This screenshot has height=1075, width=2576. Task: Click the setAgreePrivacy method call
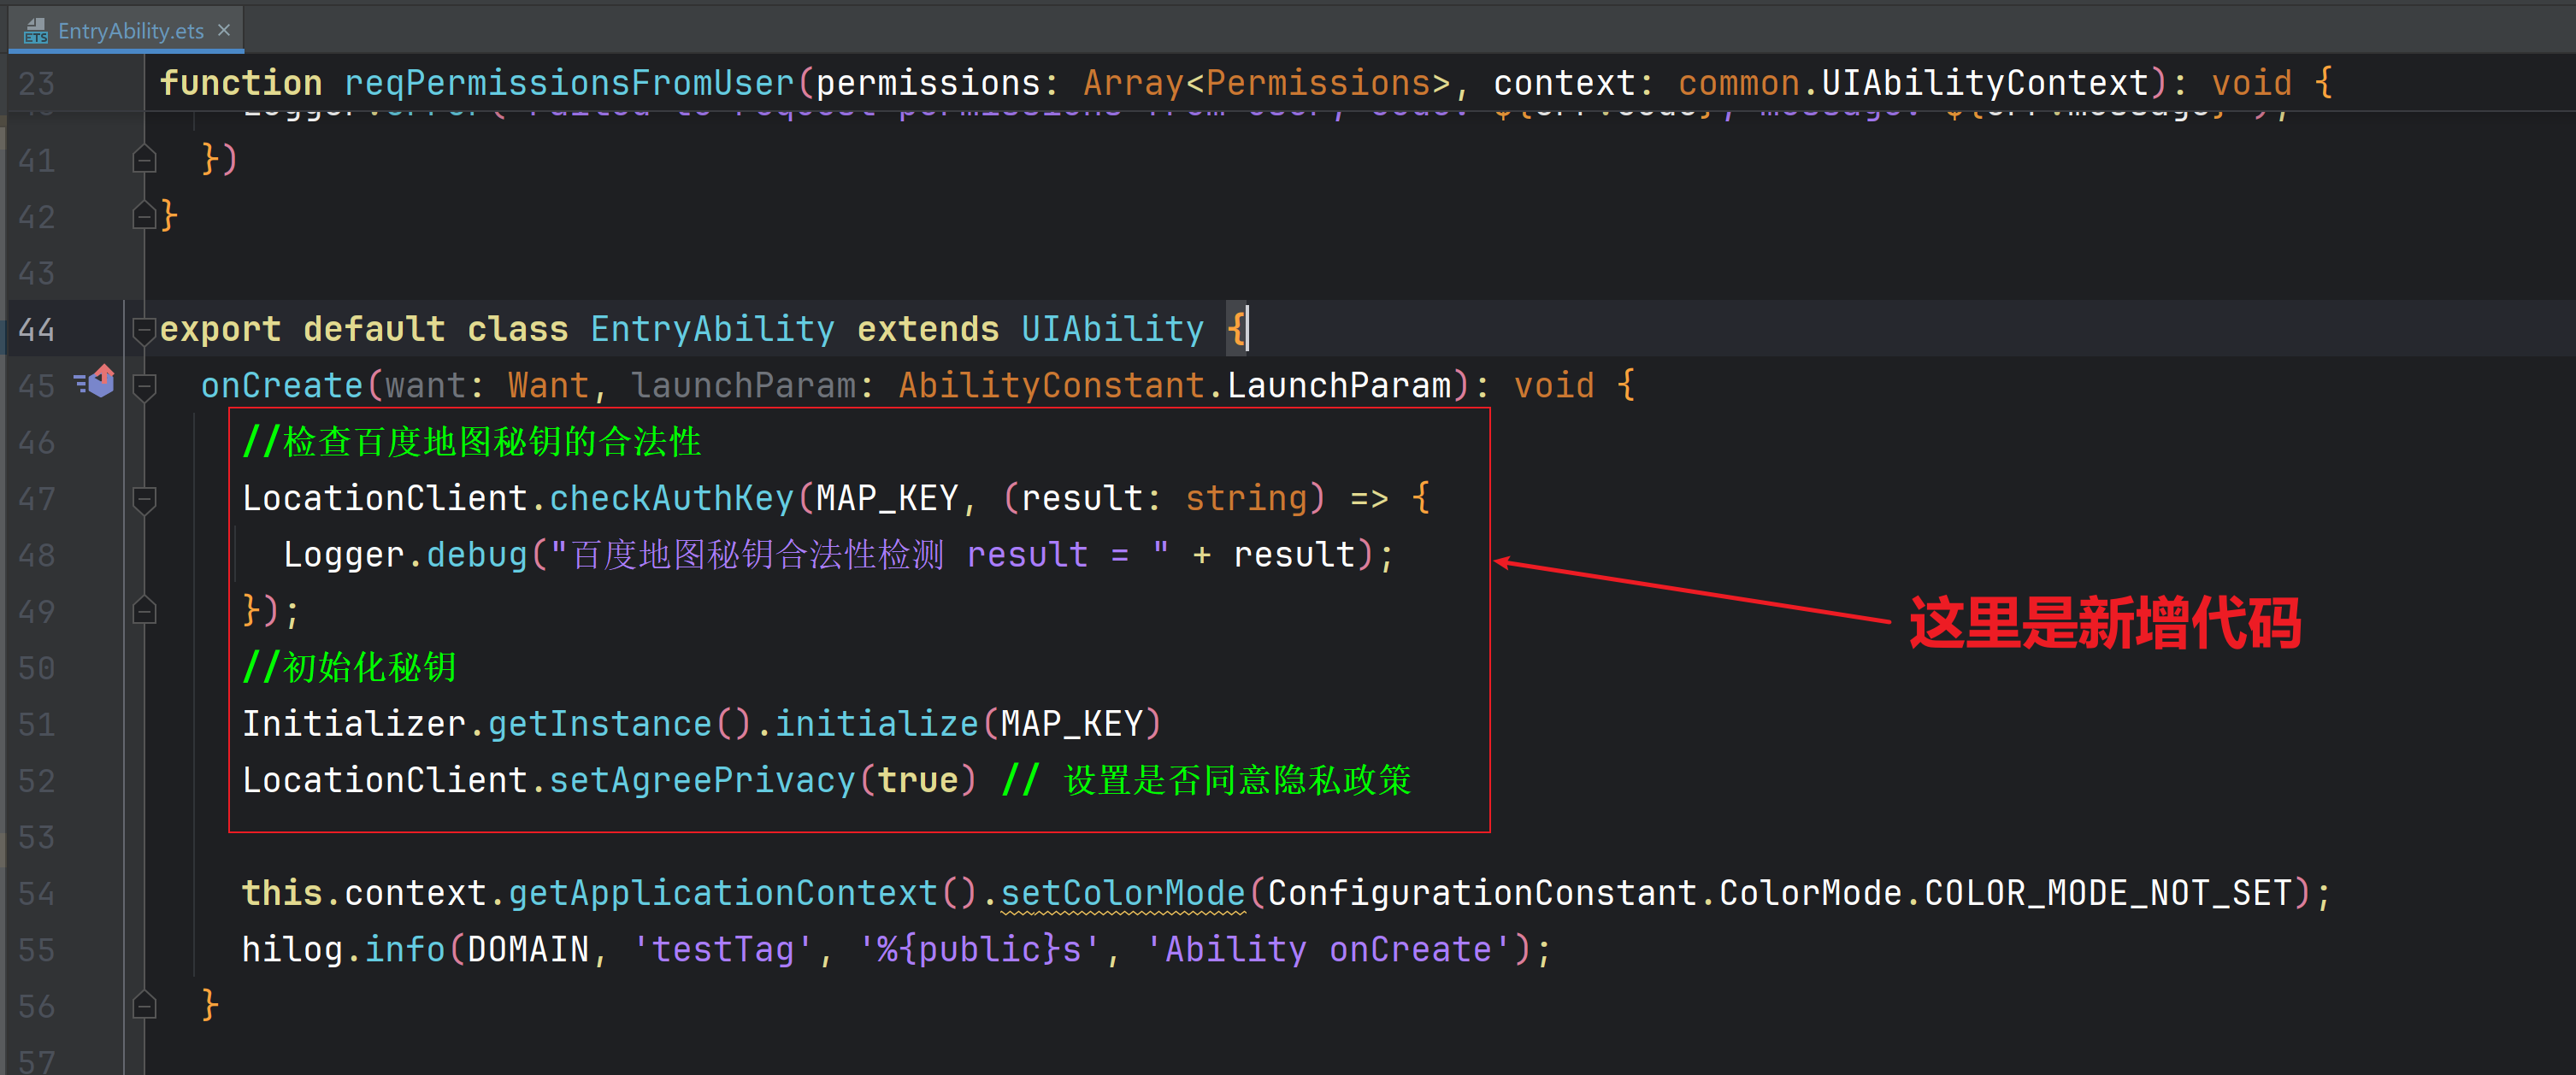tap(702, 779)
